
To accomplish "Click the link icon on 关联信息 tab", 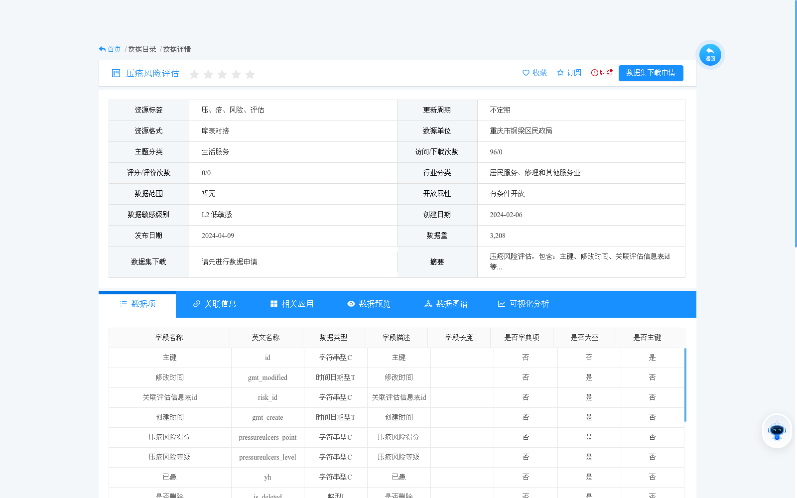I will (197, 304).
